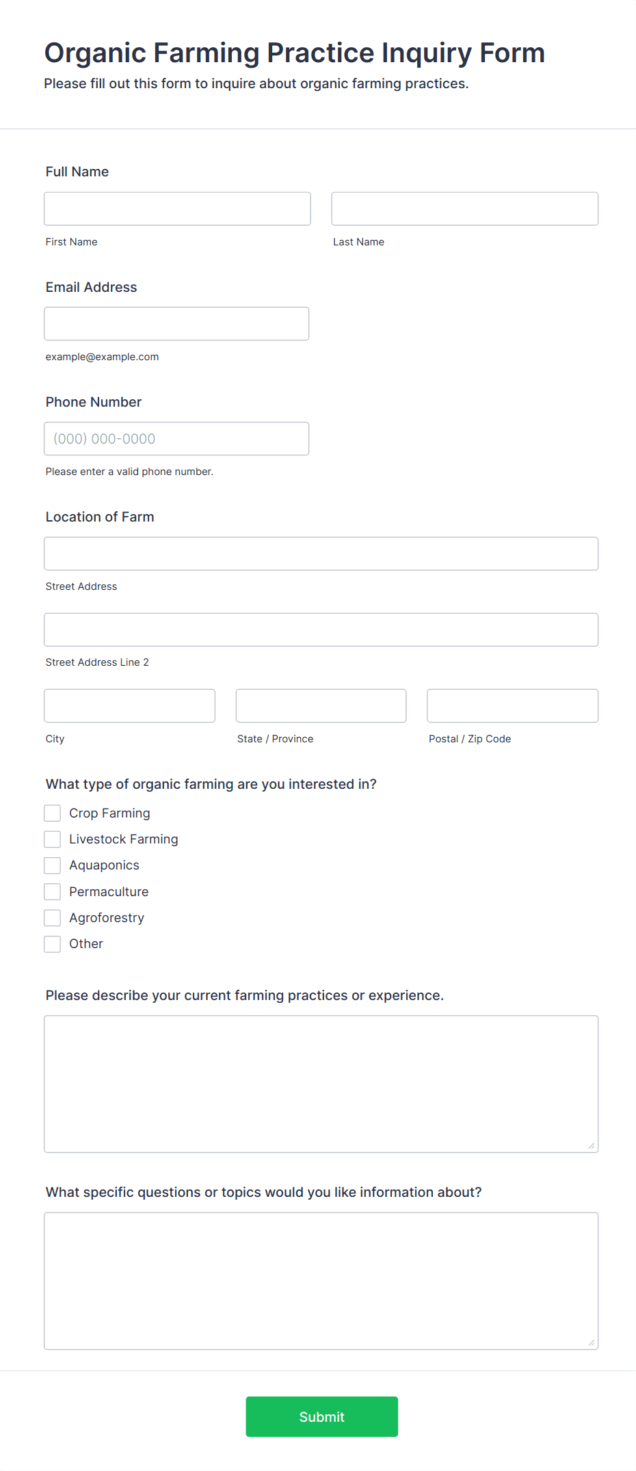Click the City input field
Image resolution: width=636 pixels, height=1471 pixels.
[x=130, y=705]
